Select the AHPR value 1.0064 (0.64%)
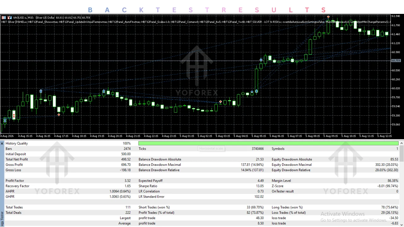The height and width of the screenshot is (227, 404). 120,191
